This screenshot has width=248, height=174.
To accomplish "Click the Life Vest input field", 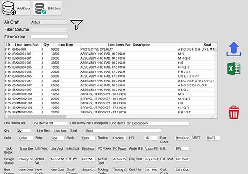I will click(x=57, y=149).
